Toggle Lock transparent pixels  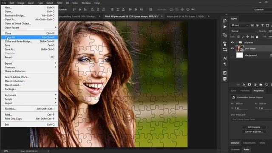point(238,37)
